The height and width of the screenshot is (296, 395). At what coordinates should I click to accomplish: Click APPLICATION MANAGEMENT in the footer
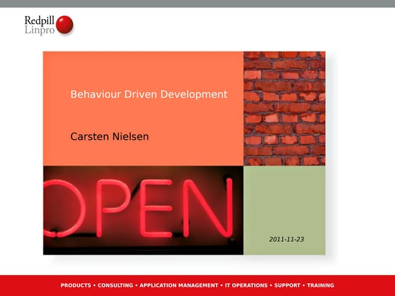click(x=178, y=286)
